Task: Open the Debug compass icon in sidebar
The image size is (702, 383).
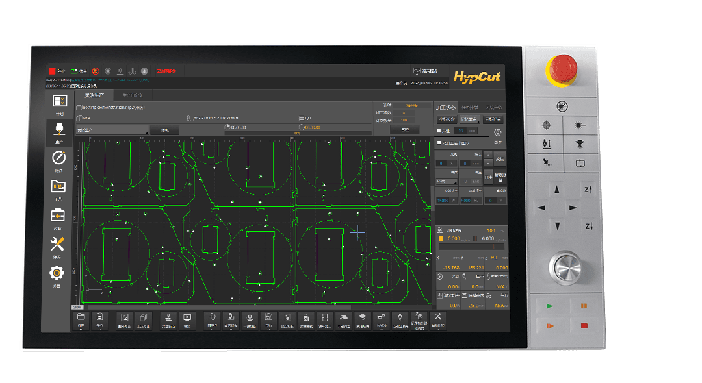Action: pos(58,158)
